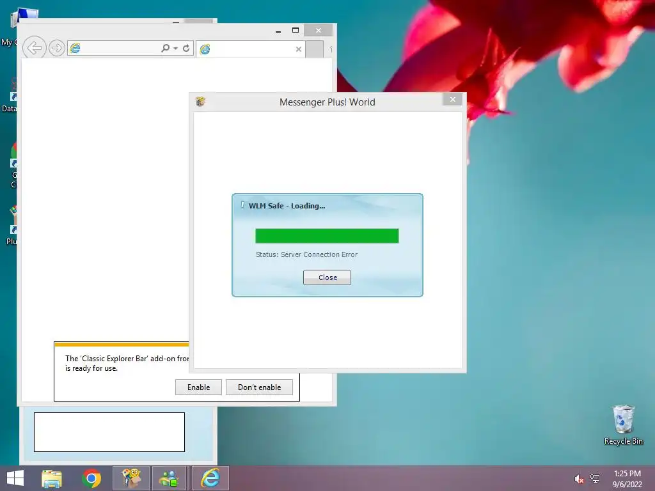Close the current Internet Explorer tab
655x491 pixels.
tap(298, 49)
